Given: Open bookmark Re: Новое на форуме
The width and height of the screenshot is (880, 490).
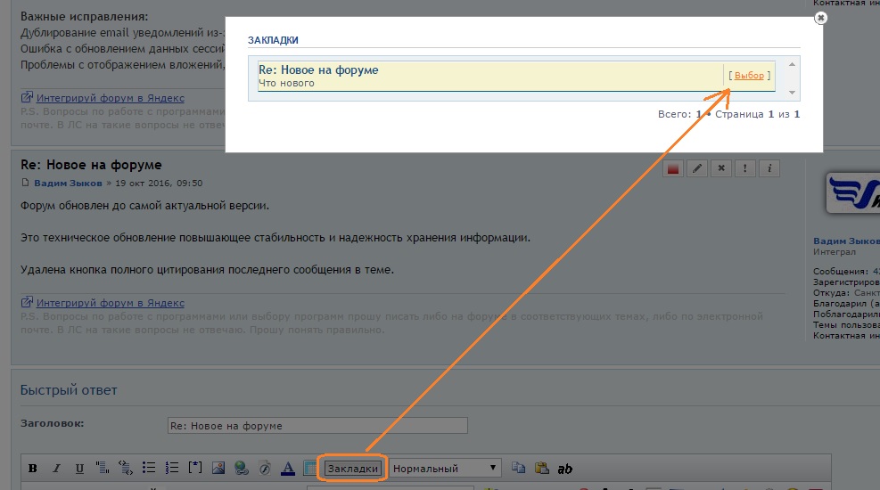Looking at the screenshot, I should click(318, 69).
